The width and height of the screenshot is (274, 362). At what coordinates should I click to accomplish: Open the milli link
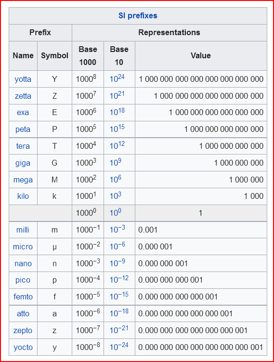point(23,230)
